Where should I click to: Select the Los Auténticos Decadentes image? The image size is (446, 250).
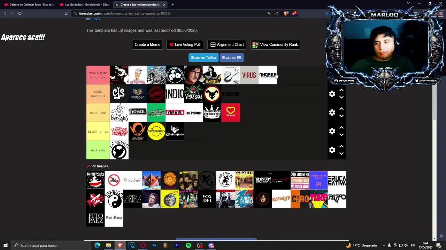pos(212,112)
